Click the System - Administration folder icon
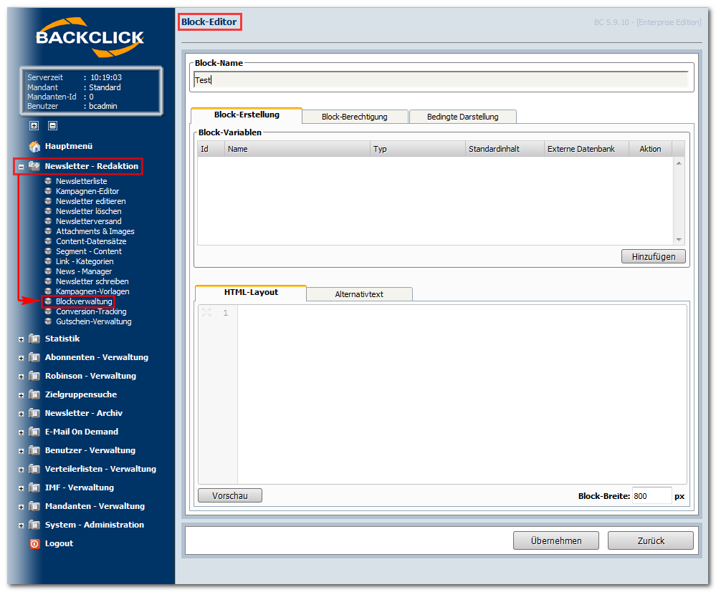The width and height of the screenshot is (716, 592). [x=34, y=525]
